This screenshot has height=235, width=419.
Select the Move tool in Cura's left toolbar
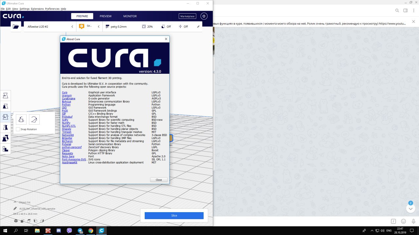click(5, 96)
